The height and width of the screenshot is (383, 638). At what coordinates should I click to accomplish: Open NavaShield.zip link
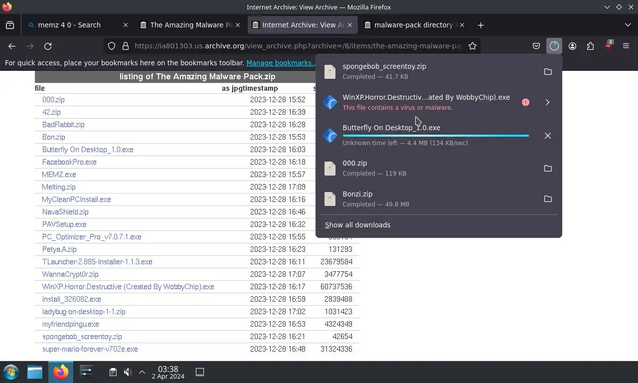[65, 212]
